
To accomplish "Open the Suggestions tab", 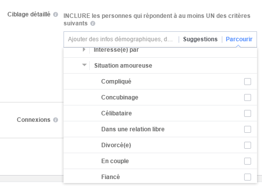I will coord(200,39).
